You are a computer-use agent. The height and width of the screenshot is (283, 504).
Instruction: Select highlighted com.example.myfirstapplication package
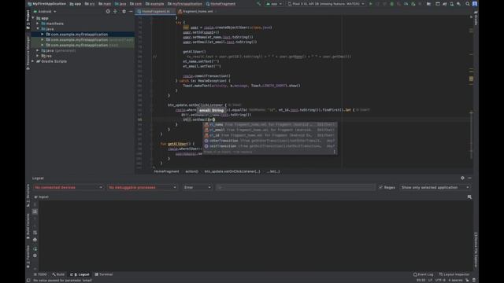(x=80, y=35)
